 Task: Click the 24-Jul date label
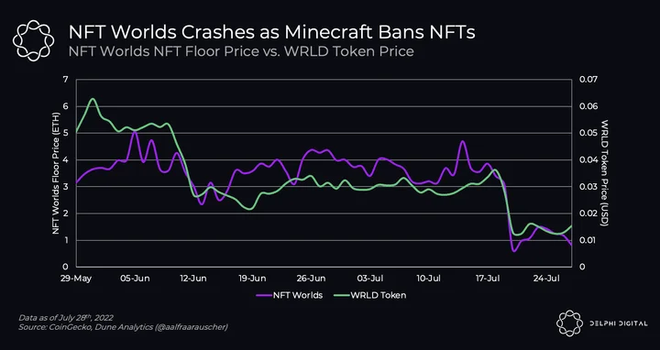tap(546, 279)
